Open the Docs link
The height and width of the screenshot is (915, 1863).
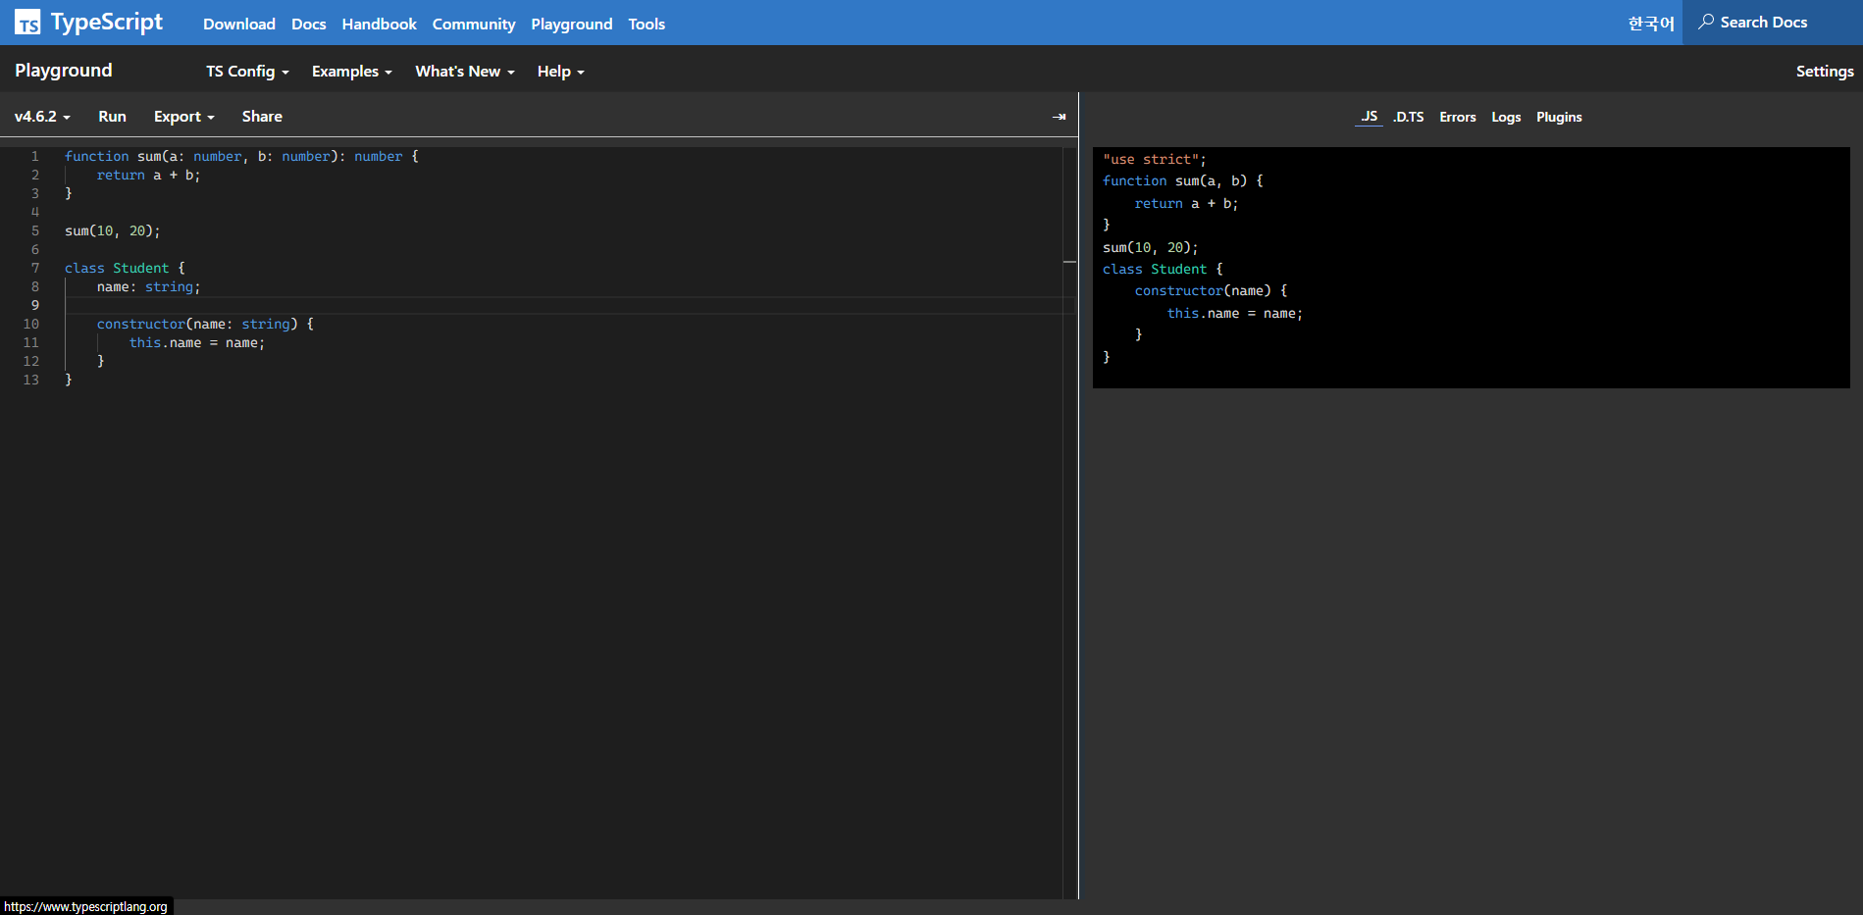[x=308, y=24]
